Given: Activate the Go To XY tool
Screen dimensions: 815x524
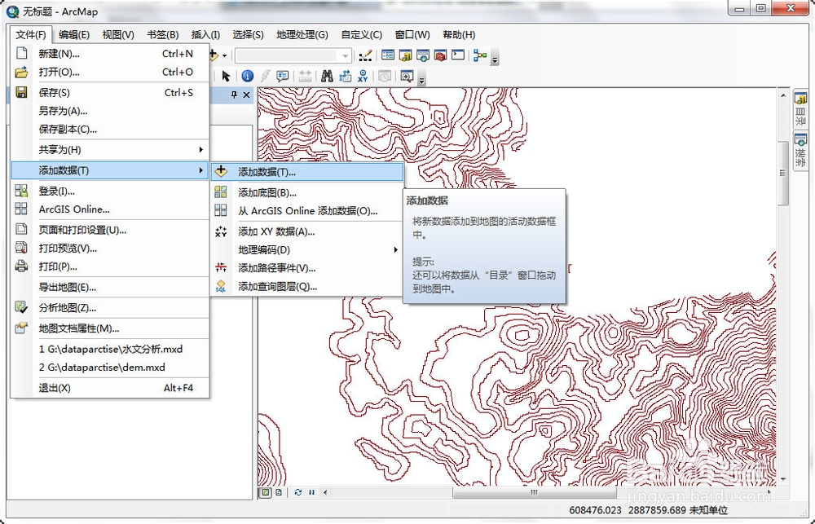Looking at the screenshot, I should point(363,76).
